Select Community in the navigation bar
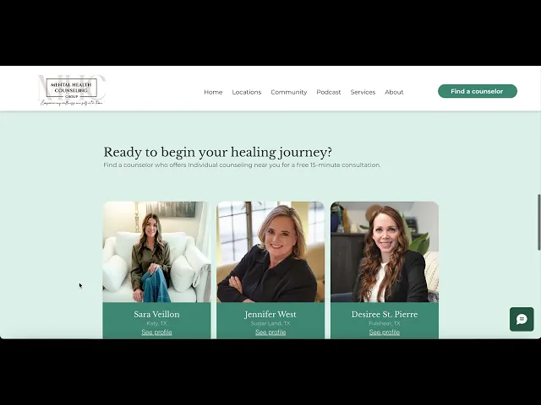The width and height of the screenshot is (541, 405). [x=289, y=92]
